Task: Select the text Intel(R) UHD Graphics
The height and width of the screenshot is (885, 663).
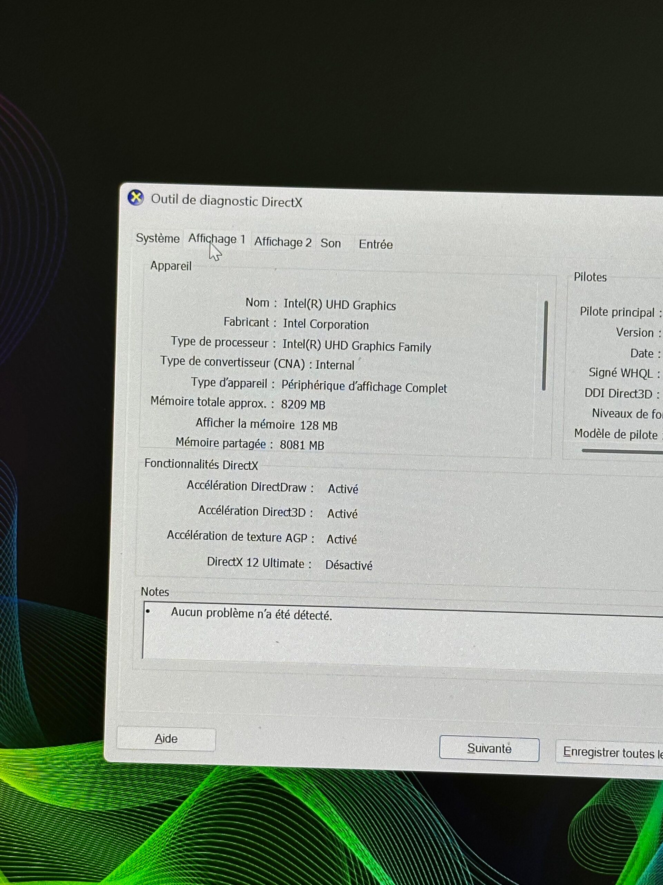Action: pyautogui.click(x=340, y=305)
